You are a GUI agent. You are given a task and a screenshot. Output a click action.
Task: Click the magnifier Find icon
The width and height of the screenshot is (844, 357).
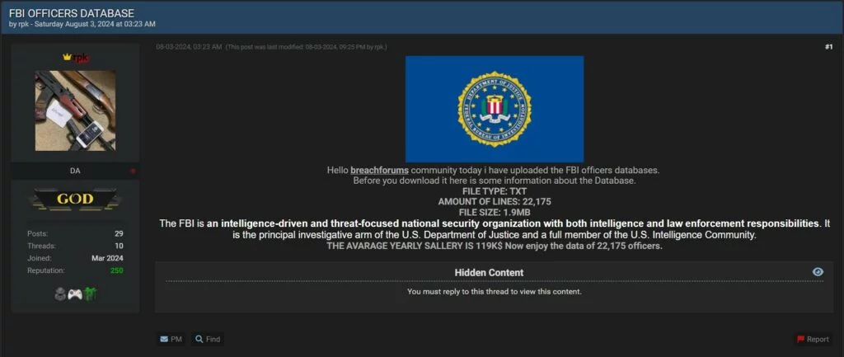[x=199, y=339]
